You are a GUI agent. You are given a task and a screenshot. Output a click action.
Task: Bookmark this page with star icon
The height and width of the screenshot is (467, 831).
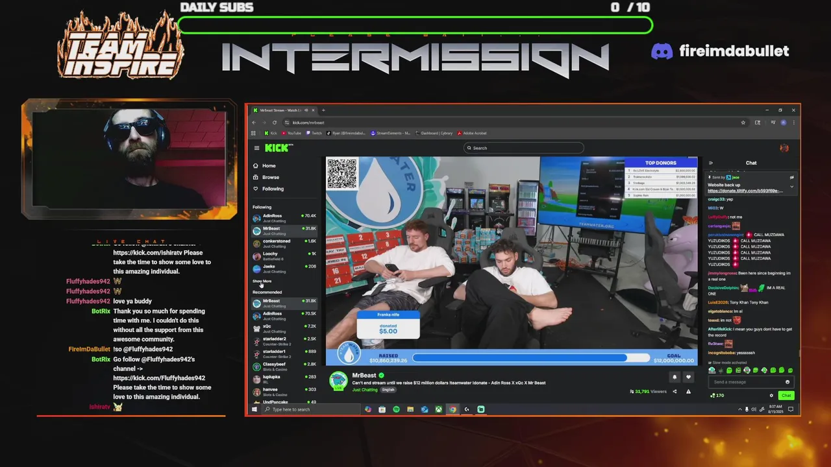[743, 122]
